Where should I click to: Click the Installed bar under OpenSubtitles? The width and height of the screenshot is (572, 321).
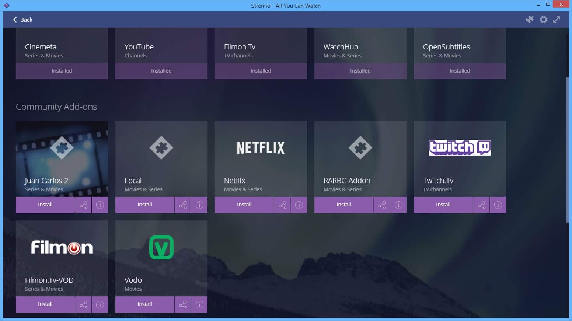point(460,71)
